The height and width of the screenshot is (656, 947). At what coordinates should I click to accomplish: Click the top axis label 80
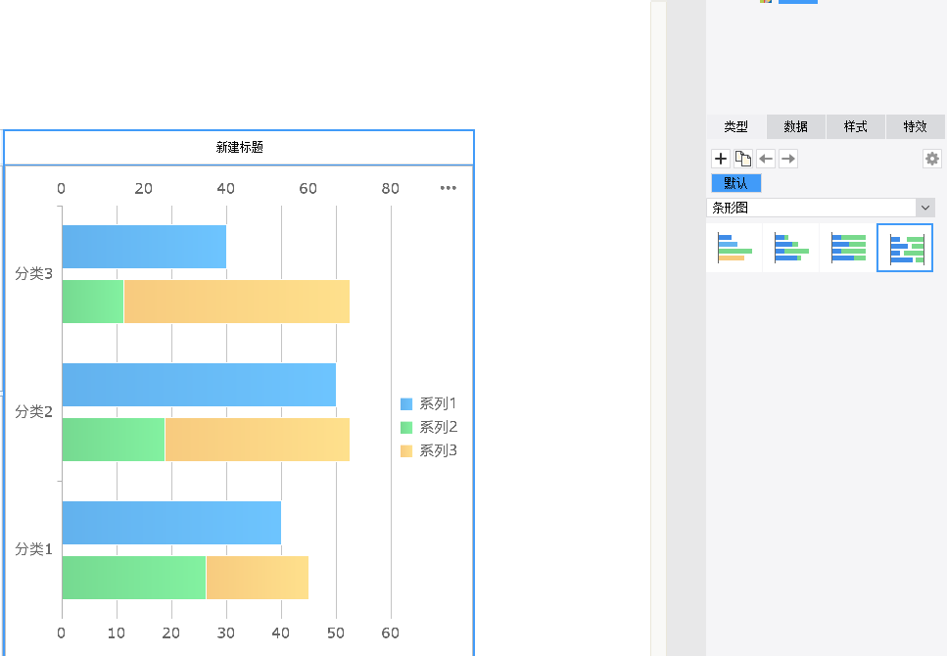pyautogui.click(x=390, y=188)
